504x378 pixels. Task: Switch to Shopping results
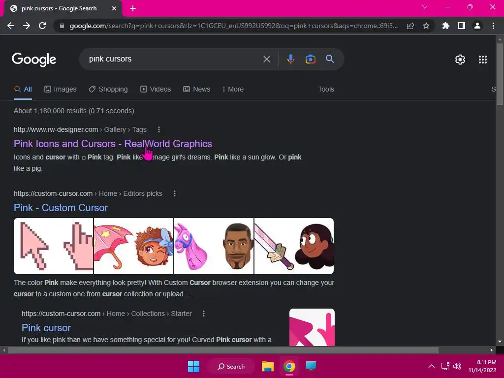coord(108,90)
